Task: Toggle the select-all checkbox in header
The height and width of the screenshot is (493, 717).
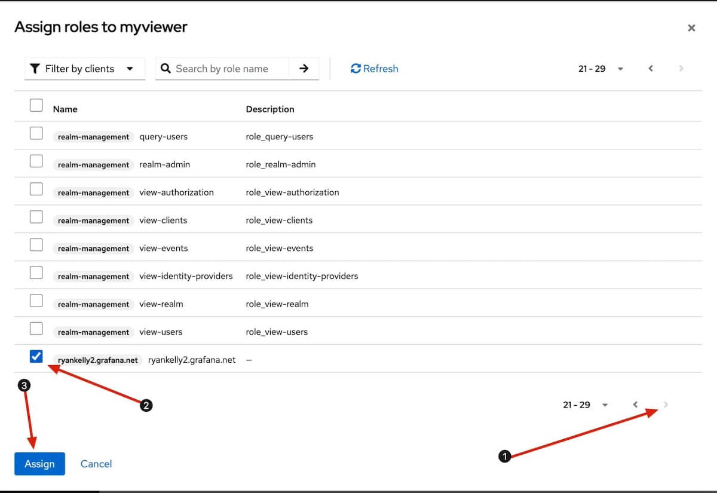Action: [36, 106]
